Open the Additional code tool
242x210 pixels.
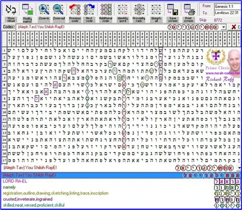[106, 13]
